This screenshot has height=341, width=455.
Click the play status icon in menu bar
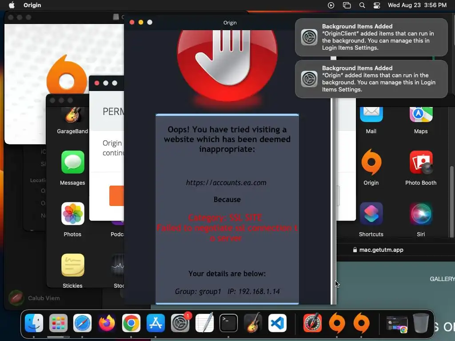(x=331, y=5)
